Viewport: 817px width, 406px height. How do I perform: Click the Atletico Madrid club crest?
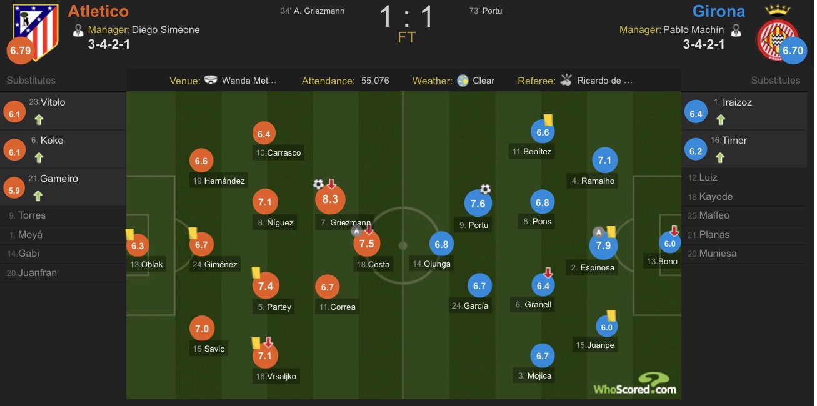tap(36, 31)
